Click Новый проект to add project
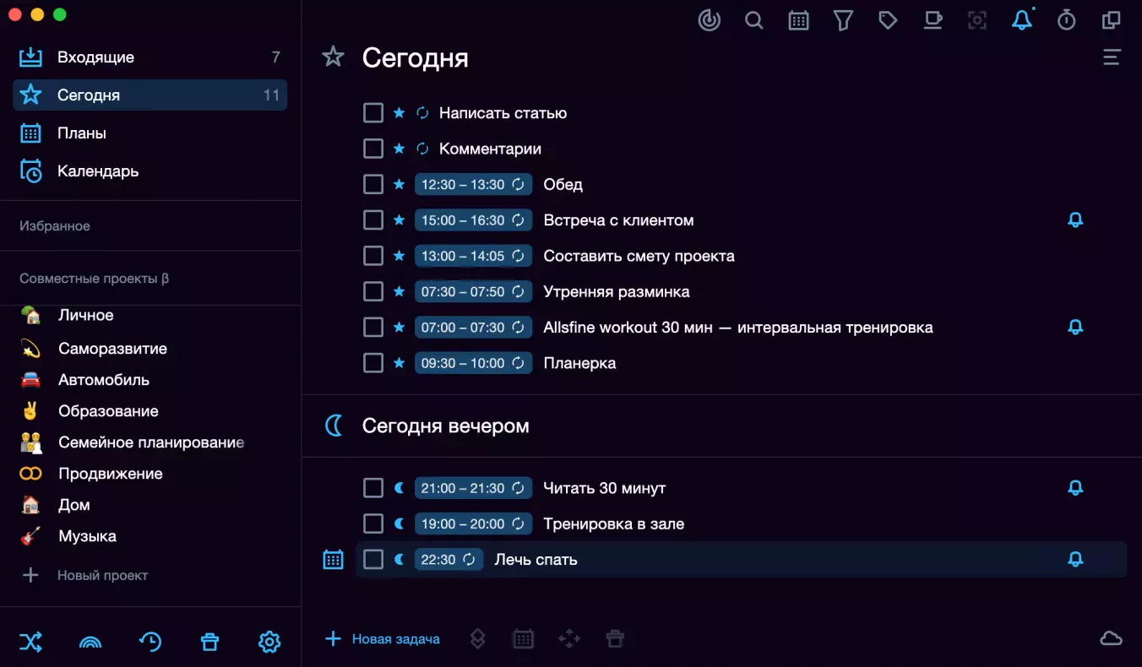 click(84, 575)
